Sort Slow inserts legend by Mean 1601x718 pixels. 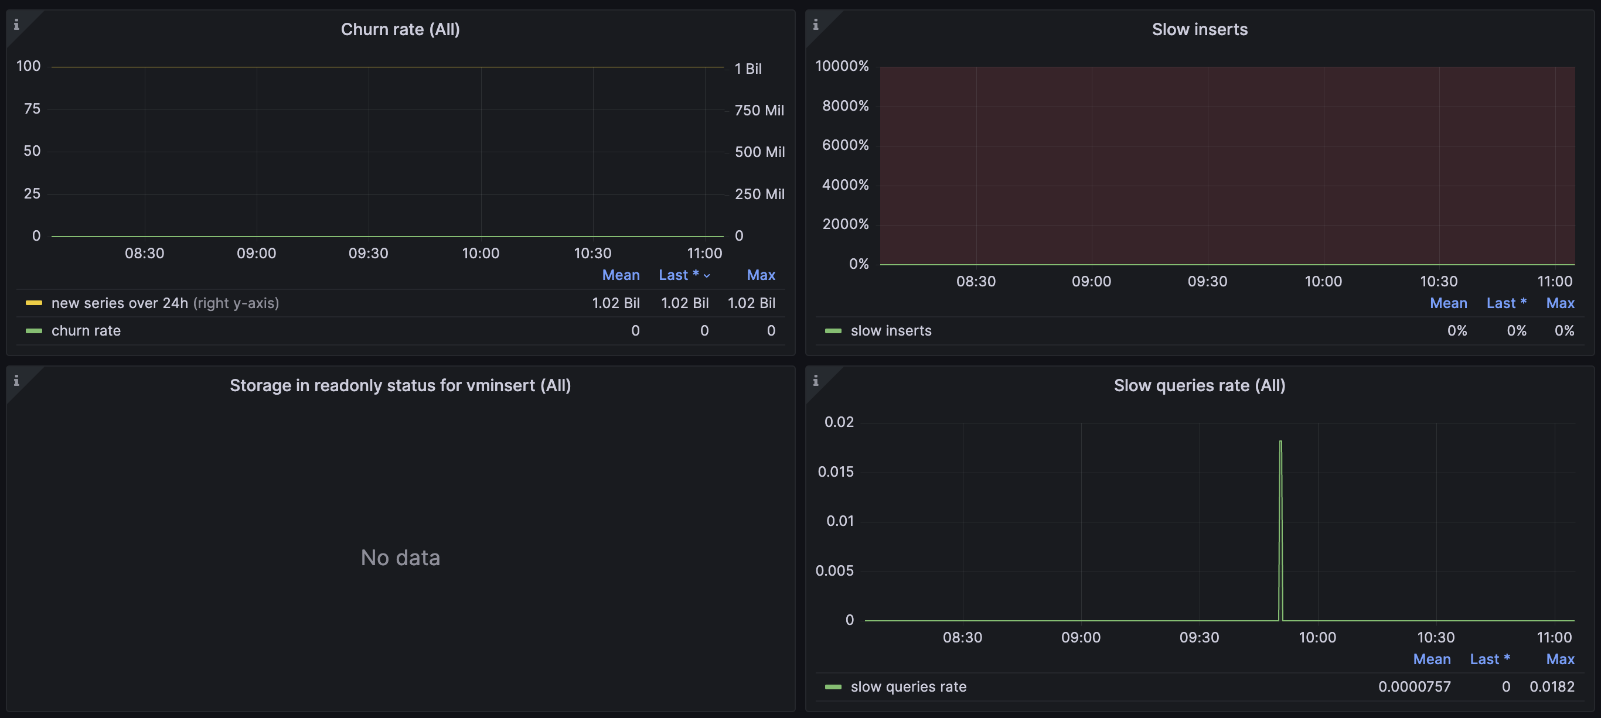coord(1448,303)
